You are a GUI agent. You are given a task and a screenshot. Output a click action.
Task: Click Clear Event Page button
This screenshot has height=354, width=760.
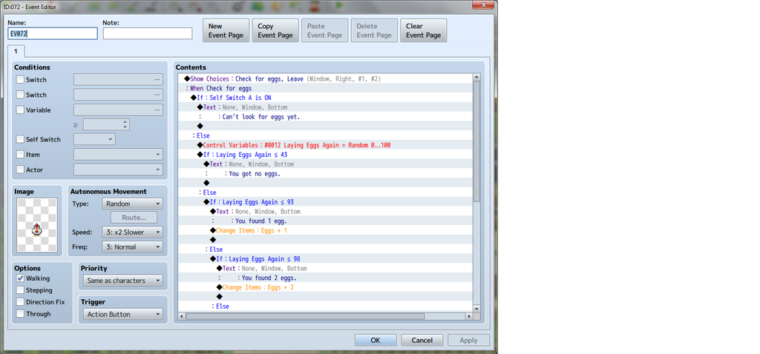click(423, 30)
